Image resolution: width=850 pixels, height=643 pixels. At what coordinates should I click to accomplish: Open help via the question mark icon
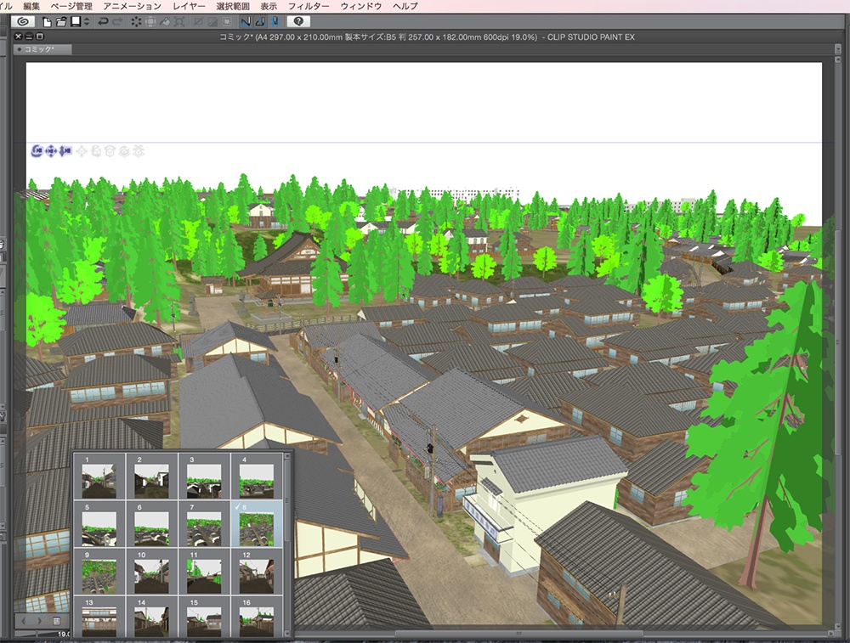click(x=299, y=20)
